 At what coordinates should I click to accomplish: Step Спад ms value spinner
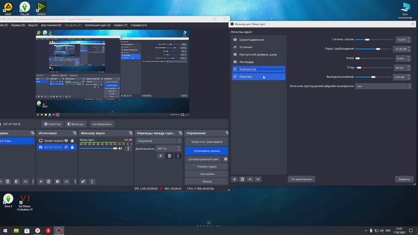coord(409,68)
